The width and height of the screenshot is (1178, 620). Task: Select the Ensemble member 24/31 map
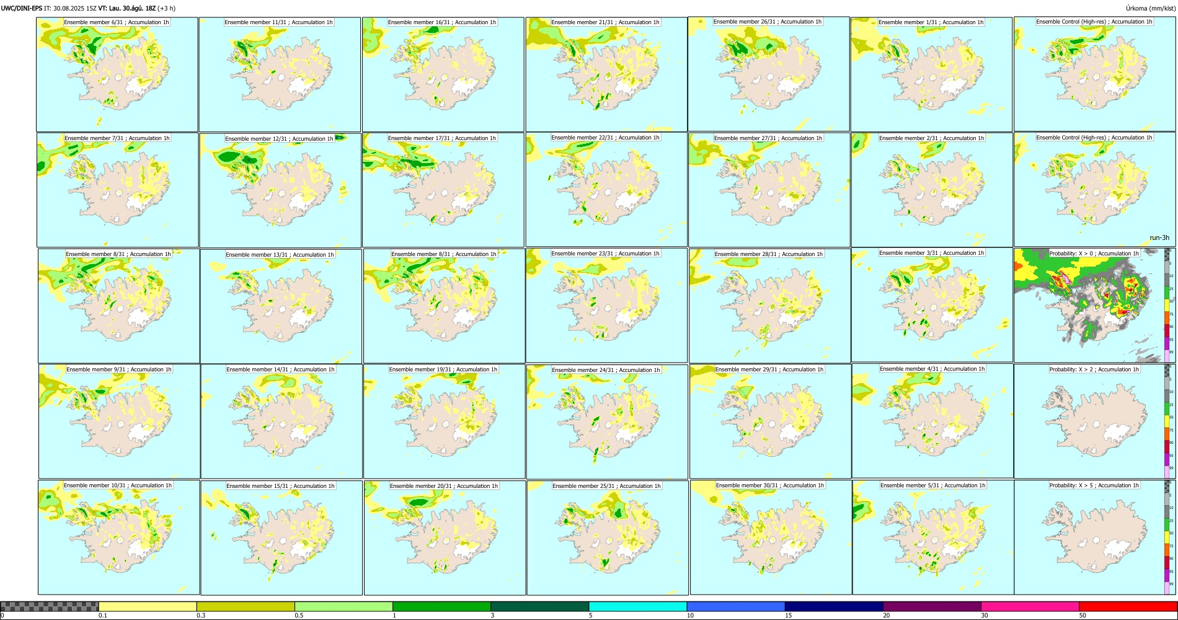point(608,422)
